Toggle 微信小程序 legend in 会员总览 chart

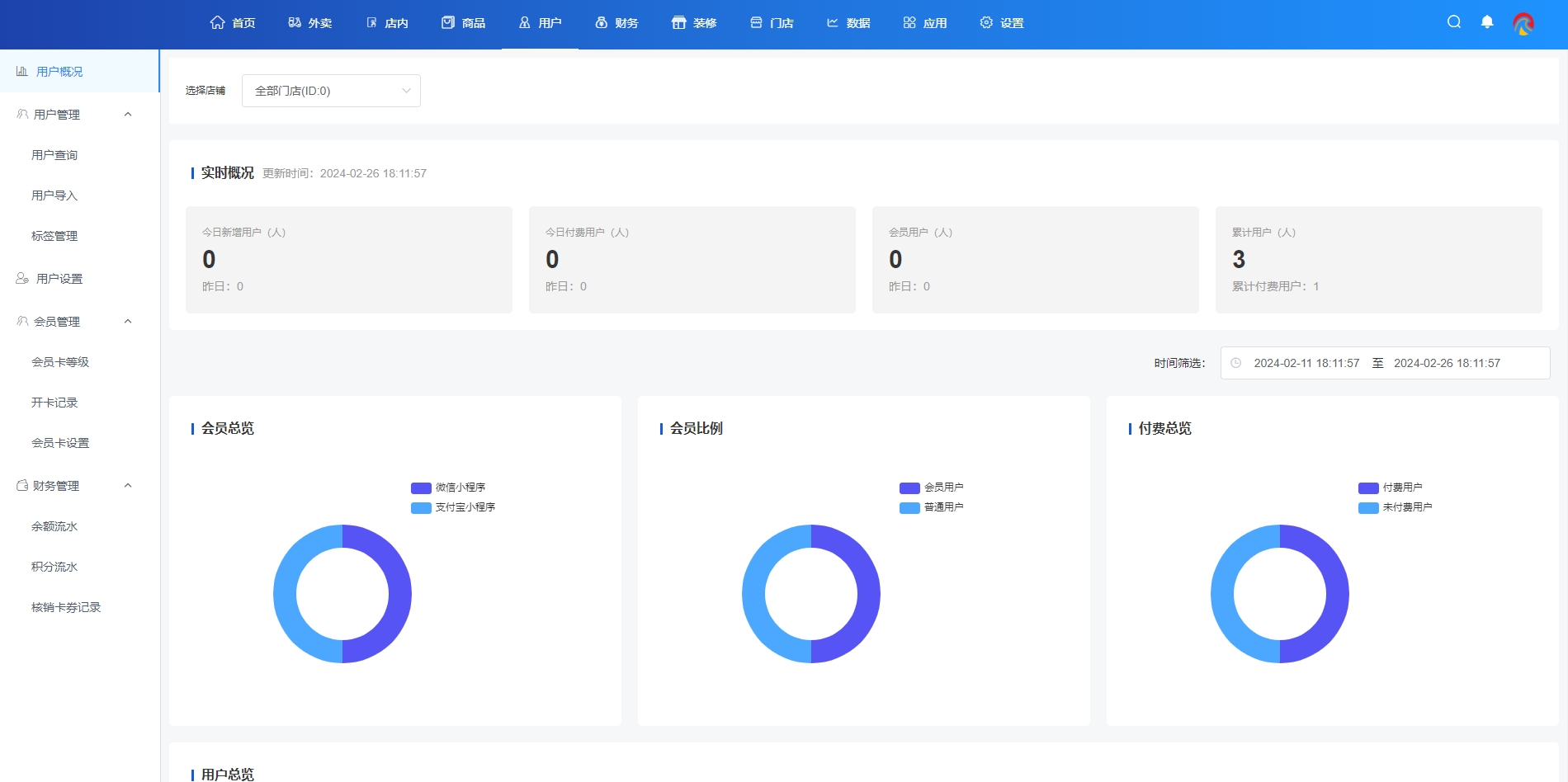tap(448, 488)
